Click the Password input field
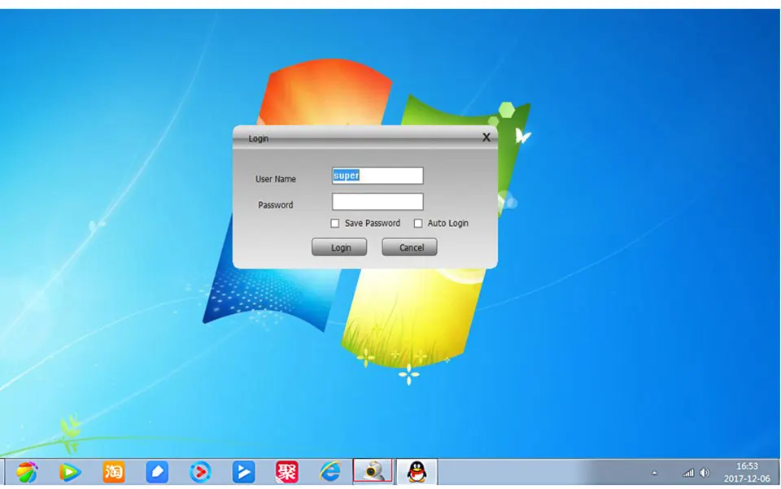This screenshot has height=489, width=781. (x=377, y=201)
